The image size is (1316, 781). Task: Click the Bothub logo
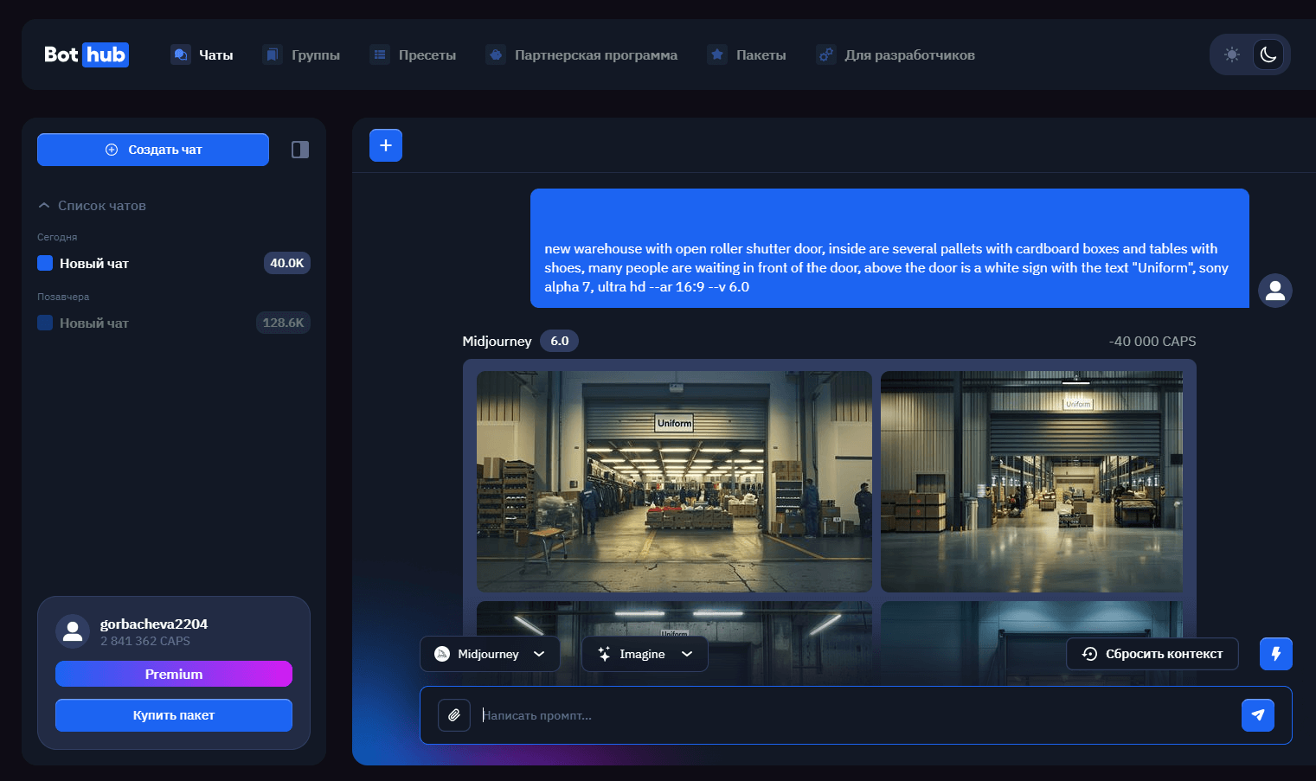click(x=87, y=54)
